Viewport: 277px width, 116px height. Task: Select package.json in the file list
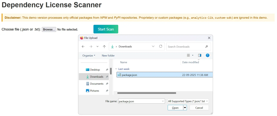(129, 75)
